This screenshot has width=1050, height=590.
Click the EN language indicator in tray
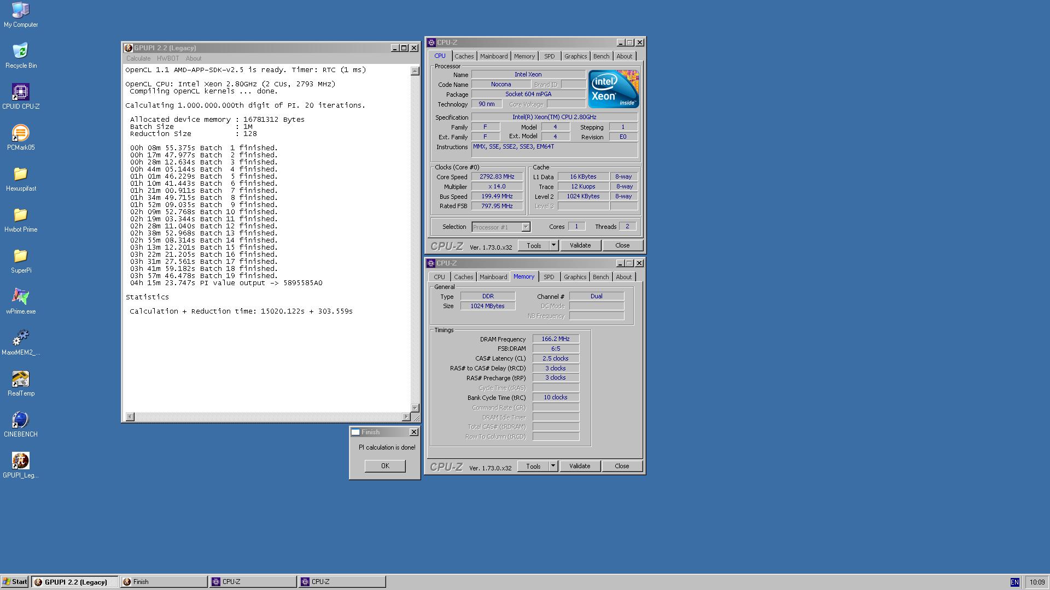tap(1014, 582)
